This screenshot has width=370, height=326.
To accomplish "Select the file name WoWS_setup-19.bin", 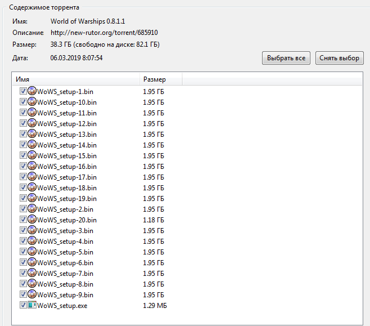I will point(67,199).
